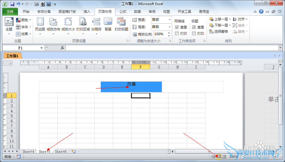Increase the scale (缩放比例) percentage spinner
This screenshot has height=162, width=285.
click(x=169, y=33)
